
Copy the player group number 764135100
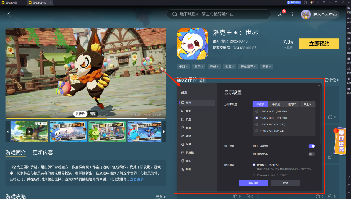[254, 48]
